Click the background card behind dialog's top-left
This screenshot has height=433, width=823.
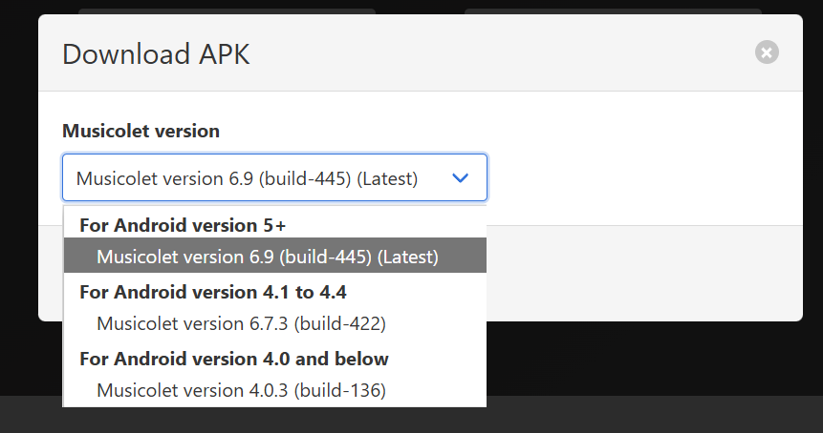pos(227,11)
